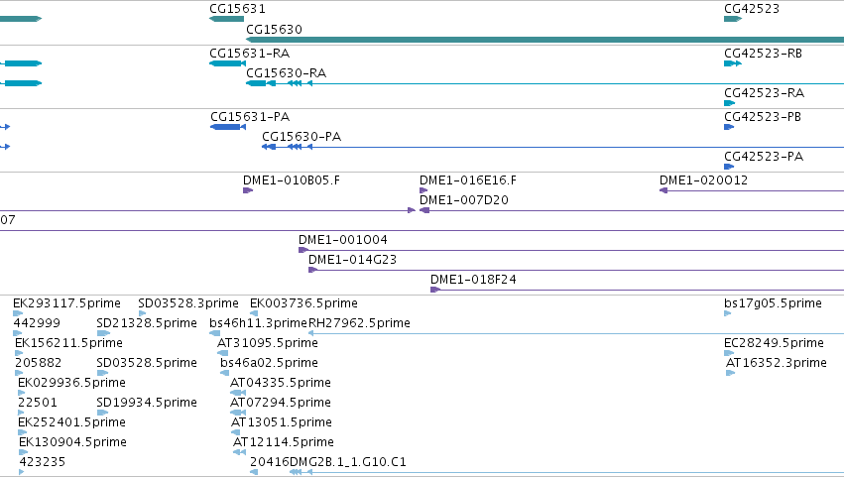Screen dimensions: 844x477
Task: Select clone DME1-007D20
Action: point(464,200)
